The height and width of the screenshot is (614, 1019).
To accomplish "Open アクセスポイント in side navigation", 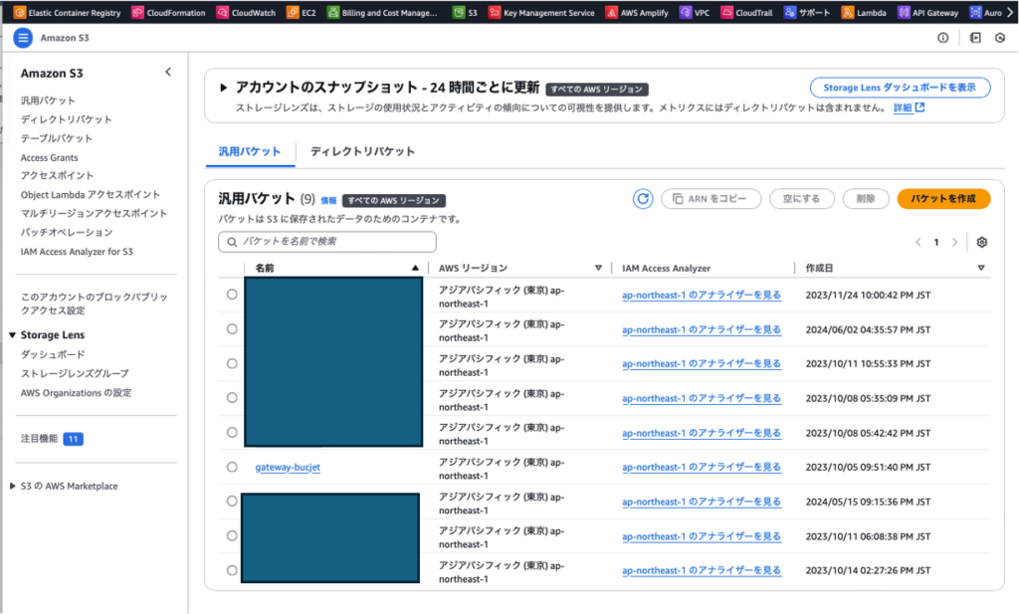I will point(57,175).
